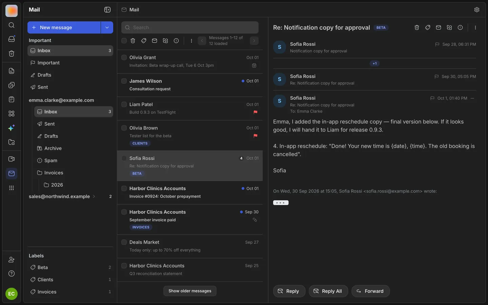Open the Archive folder
This screenshot has height=305, width=488.
tap(74, 148)
